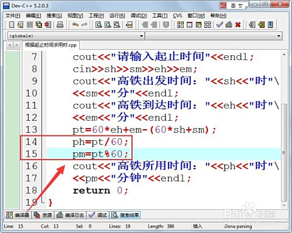The height and width of the screenshot is (233, 292).
Task: Click the New file toolbar icon
Action: click(12, 25)
